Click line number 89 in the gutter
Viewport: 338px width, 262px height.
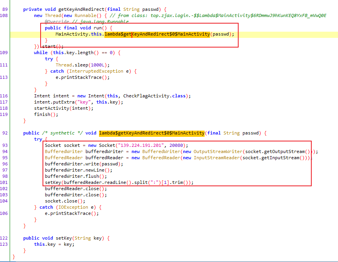pyautogui.click(x=5, y=9)
